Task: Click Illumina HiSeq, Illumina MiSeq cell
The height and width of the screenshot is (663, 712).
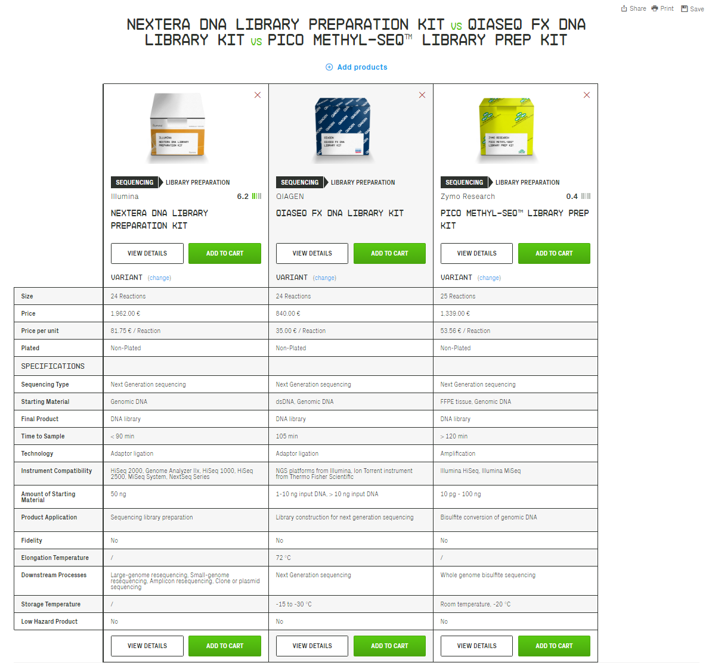Action: tap(515, 474)
